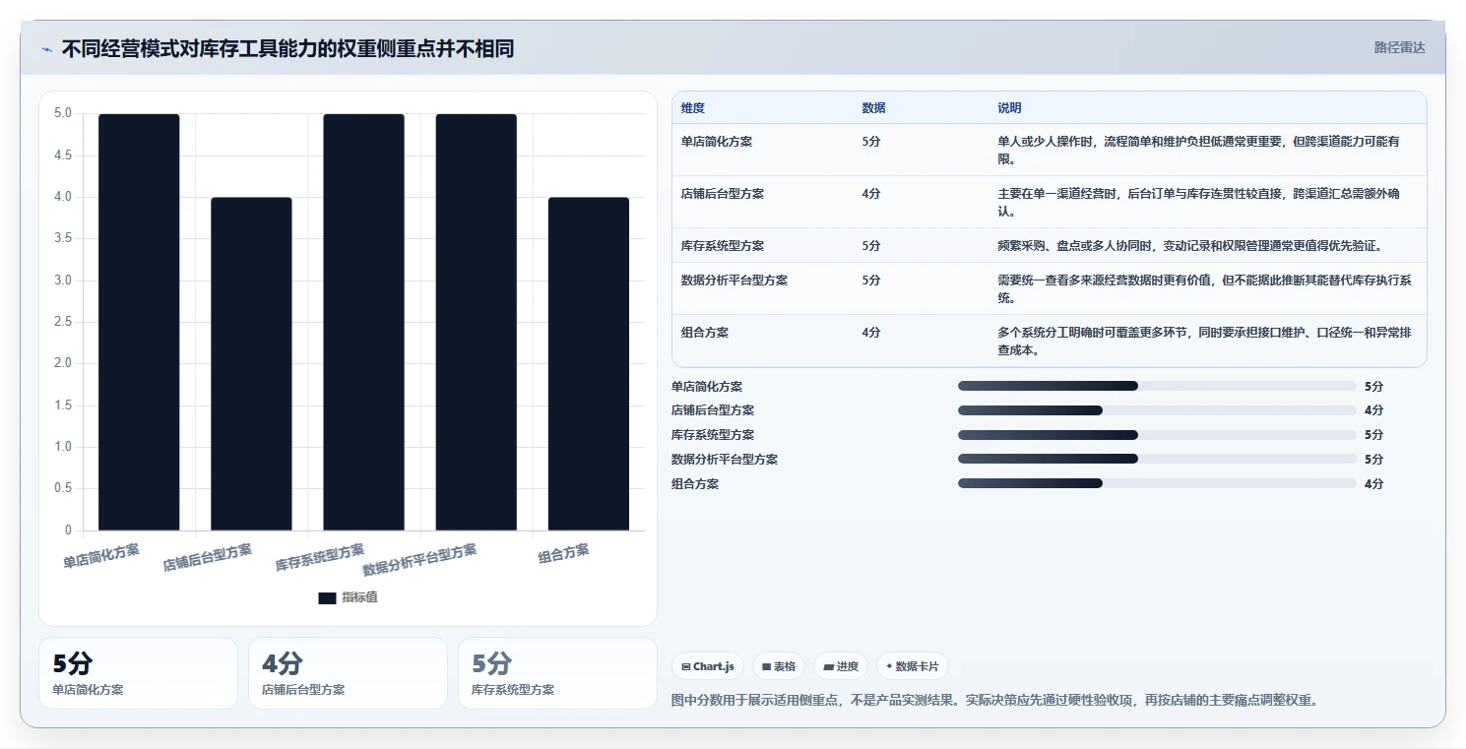Click the 库存系统型方案 bar in chart
Screen dimensions: 1466x749
(363, 322)
